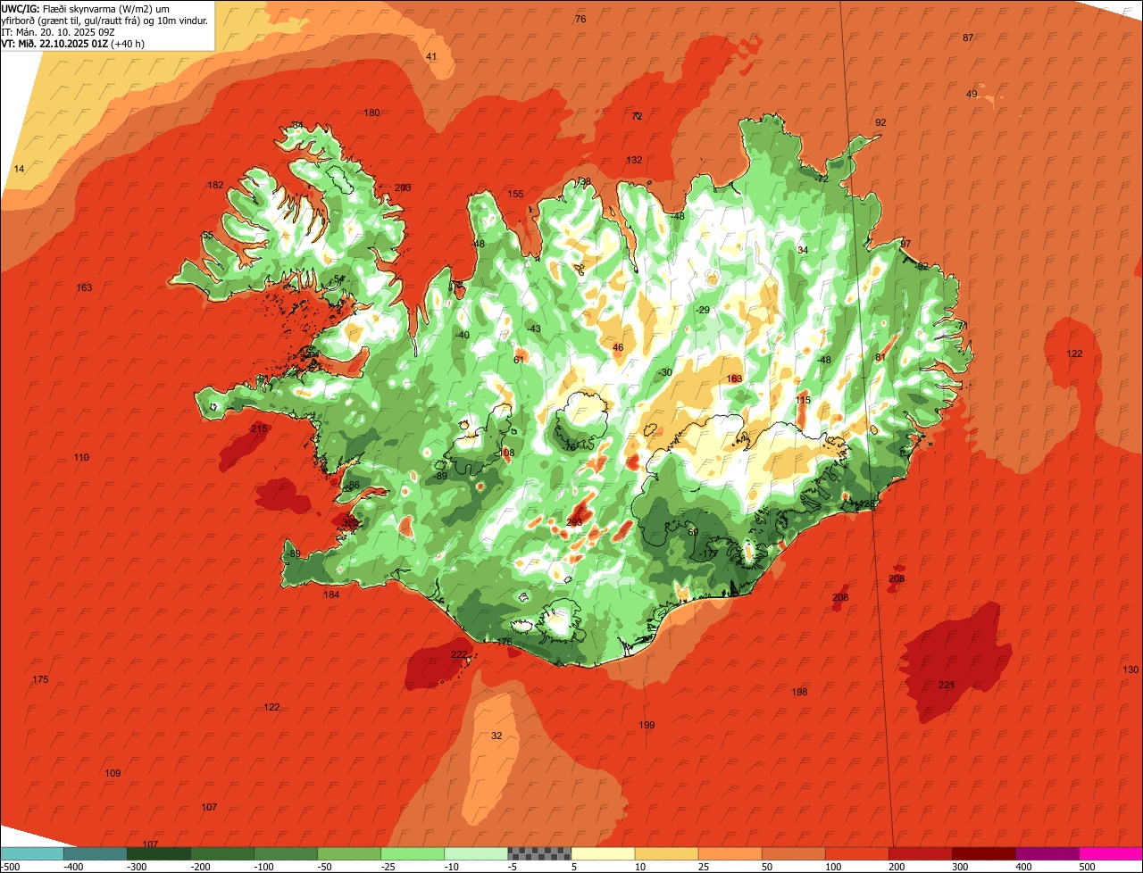Click the value '86' on Reykjanes area
The width and height of the screenshot is (1143, 873).
point(354,485)
